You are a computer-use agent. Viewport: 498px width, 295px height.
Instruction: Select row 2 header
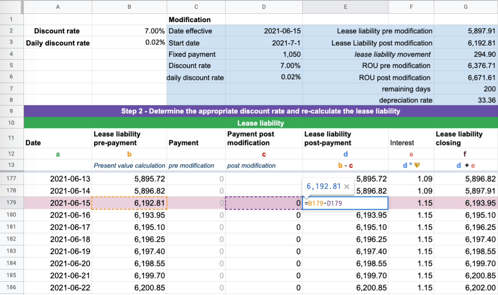11,31
